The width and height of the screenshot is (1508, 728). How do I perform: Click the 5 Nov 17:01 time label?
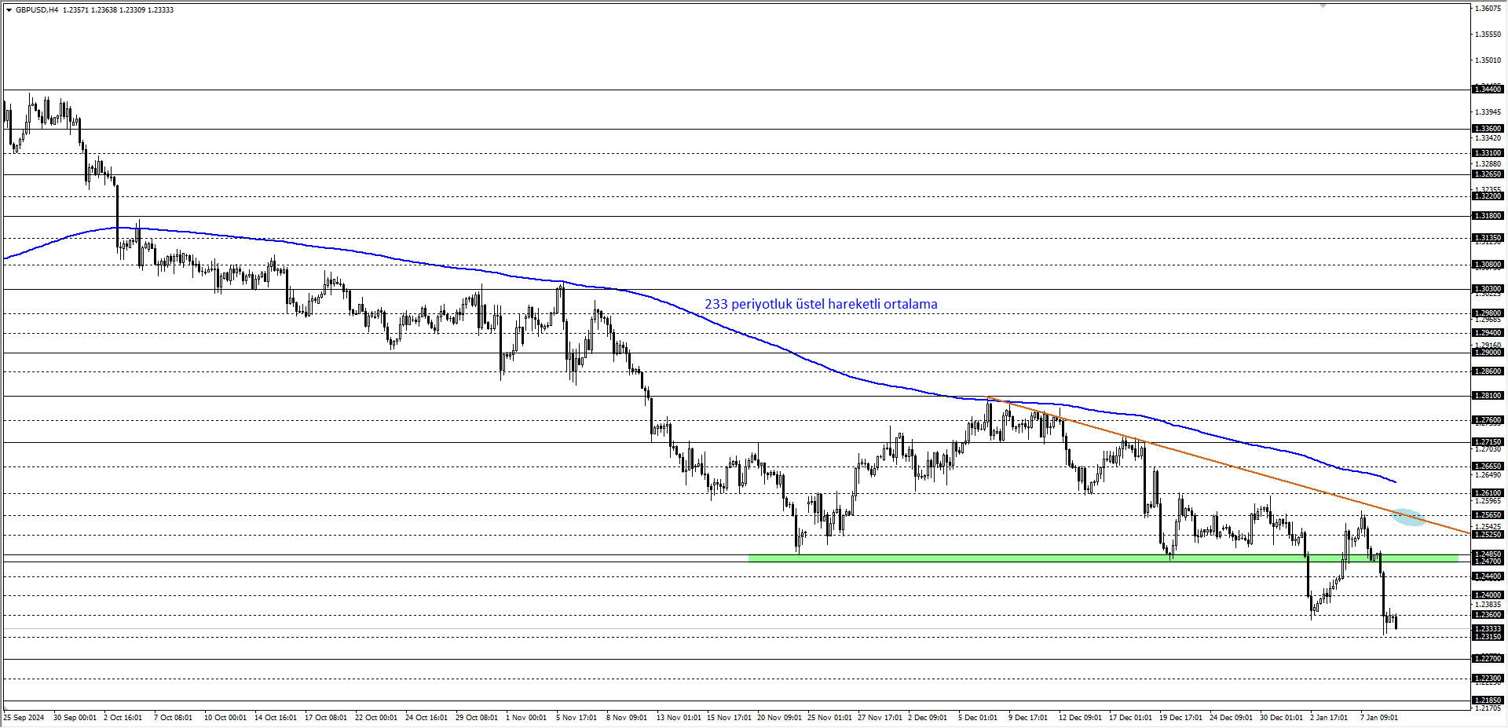click(x=576, y=718)
